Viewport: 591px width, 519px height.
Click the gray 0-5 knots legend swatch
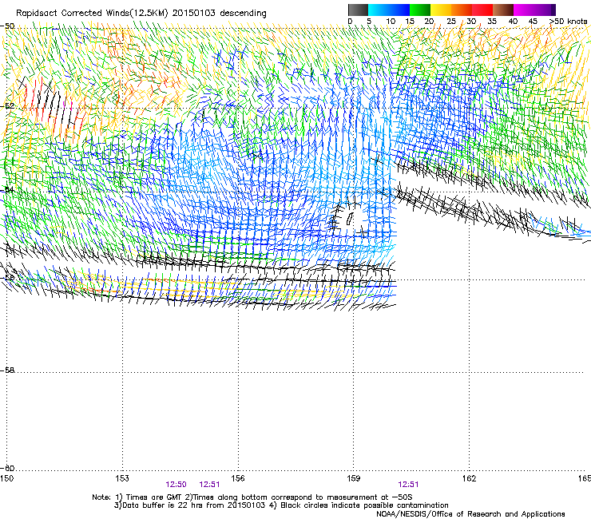point(358,10)
